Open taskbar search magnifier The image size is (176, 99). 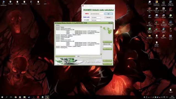tap(7, 97)
